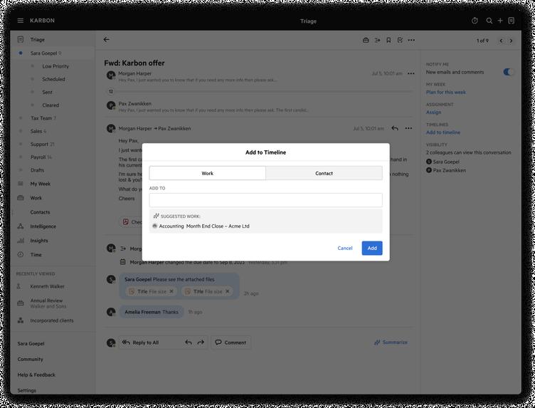Open more options for Morgan Harper's first email
This screenshot has width=535, height=408.
coord(410,73)
